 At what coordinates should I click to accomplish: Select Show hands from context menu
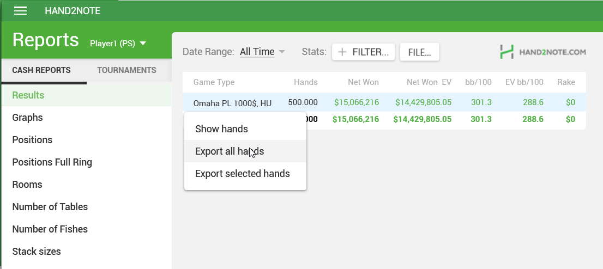[x=221, y=129]
